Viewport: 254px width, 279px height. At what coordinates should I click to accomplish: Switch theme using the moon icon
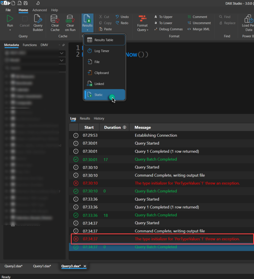[x=38, y=3]
